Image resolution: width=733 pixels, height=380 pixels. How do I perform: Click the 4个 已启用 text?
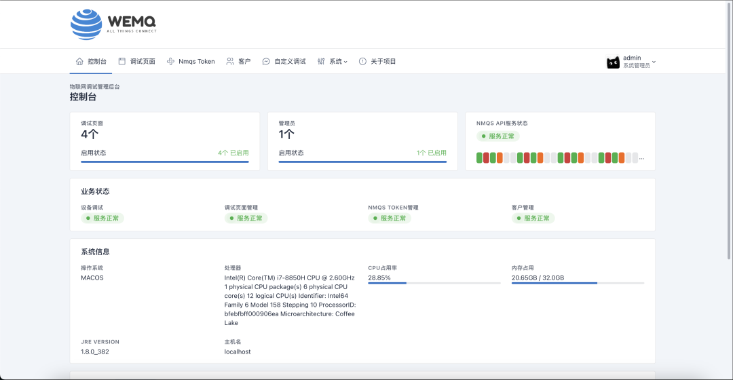[233, 153]
